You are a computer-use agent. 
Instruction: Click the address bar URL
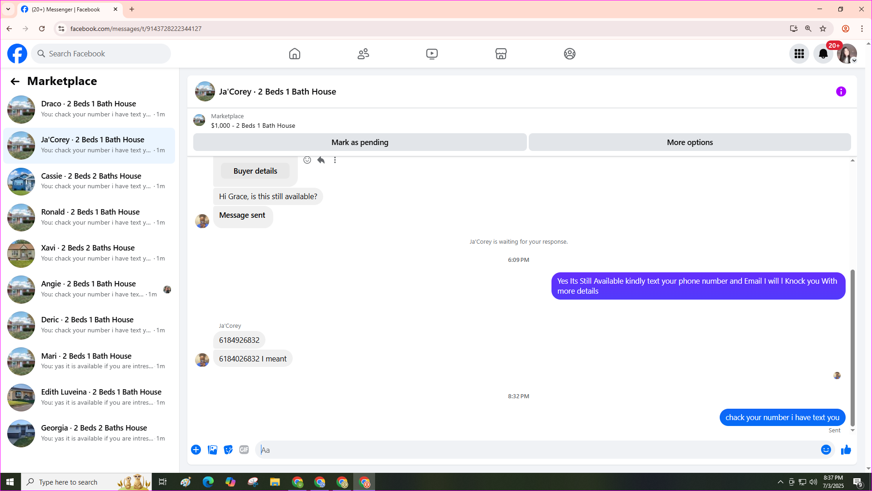(135, 29)
